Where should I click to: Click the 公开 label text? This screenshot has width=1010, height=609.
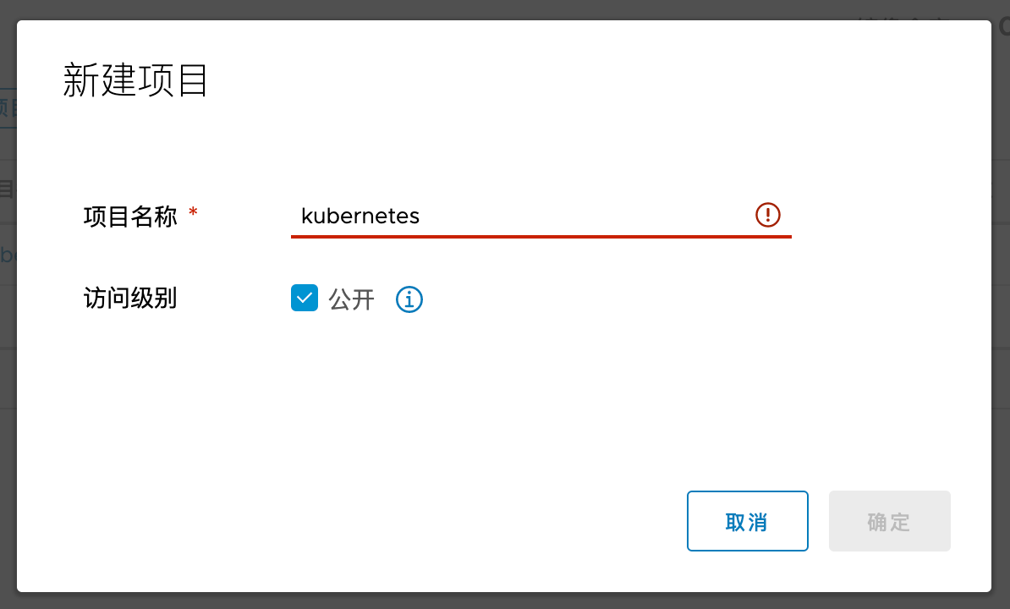click(x=352, y=300)
